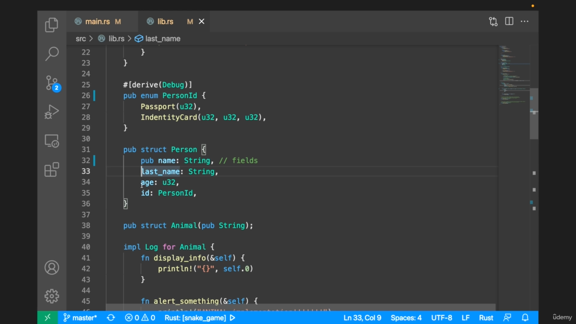Select Rust language mode in status bar

(x=486, y=318)
